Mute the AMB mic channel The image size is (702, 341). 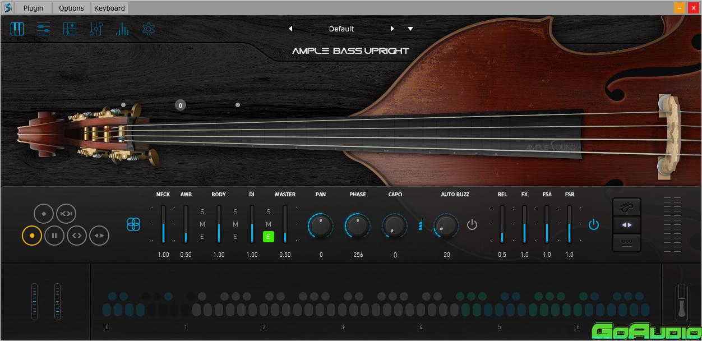coord(202,224)
